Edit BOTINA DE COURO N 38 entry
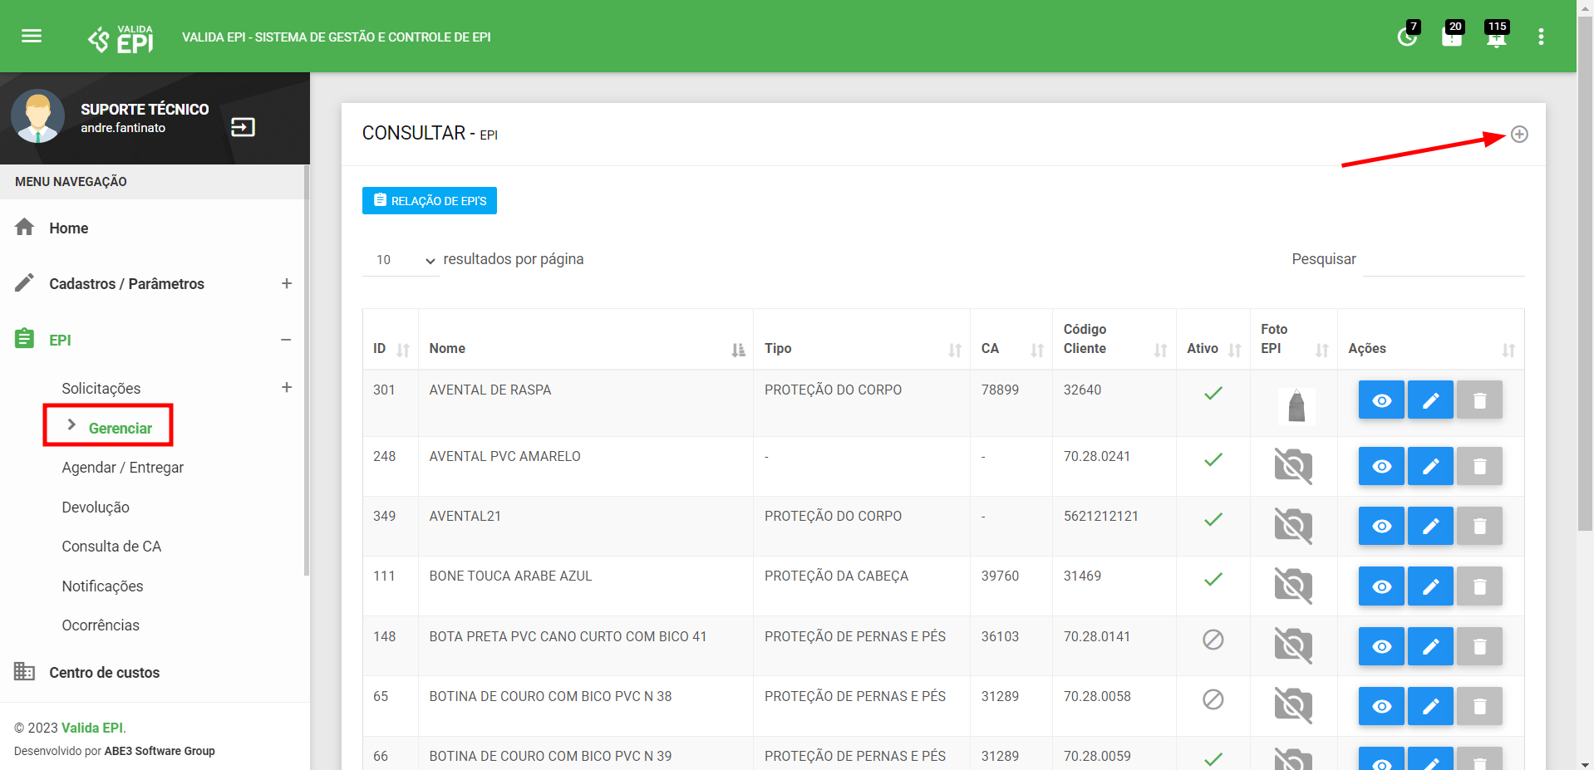 click(1430, 706)
